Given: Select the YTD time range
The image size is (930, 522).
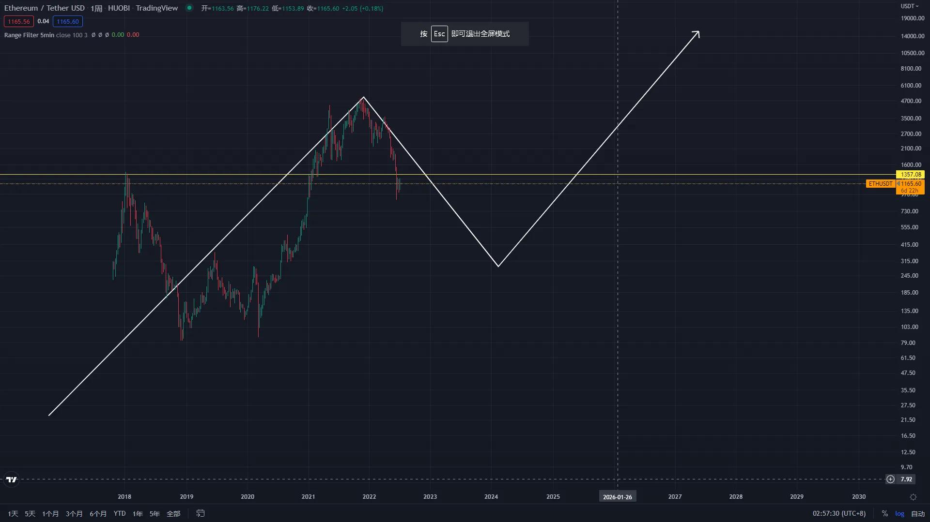Looking at the screenshot, I should click(120, 513).
